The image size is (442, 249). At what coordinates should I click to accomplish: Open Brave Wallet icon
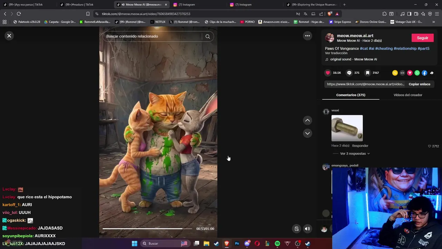tap(416, 14)
